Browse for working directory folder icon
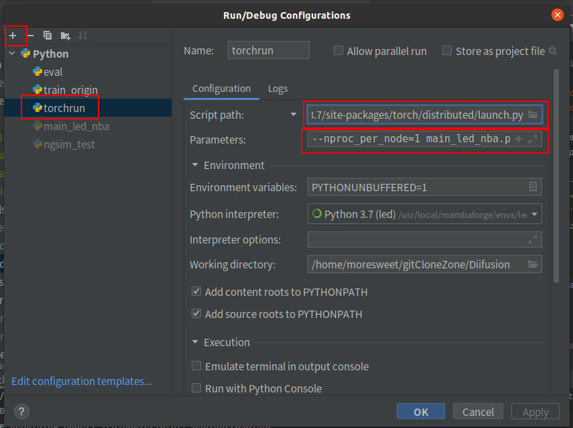Image resolution: width=573 pixels, height=428 pixels. click(x=533, y=264)
